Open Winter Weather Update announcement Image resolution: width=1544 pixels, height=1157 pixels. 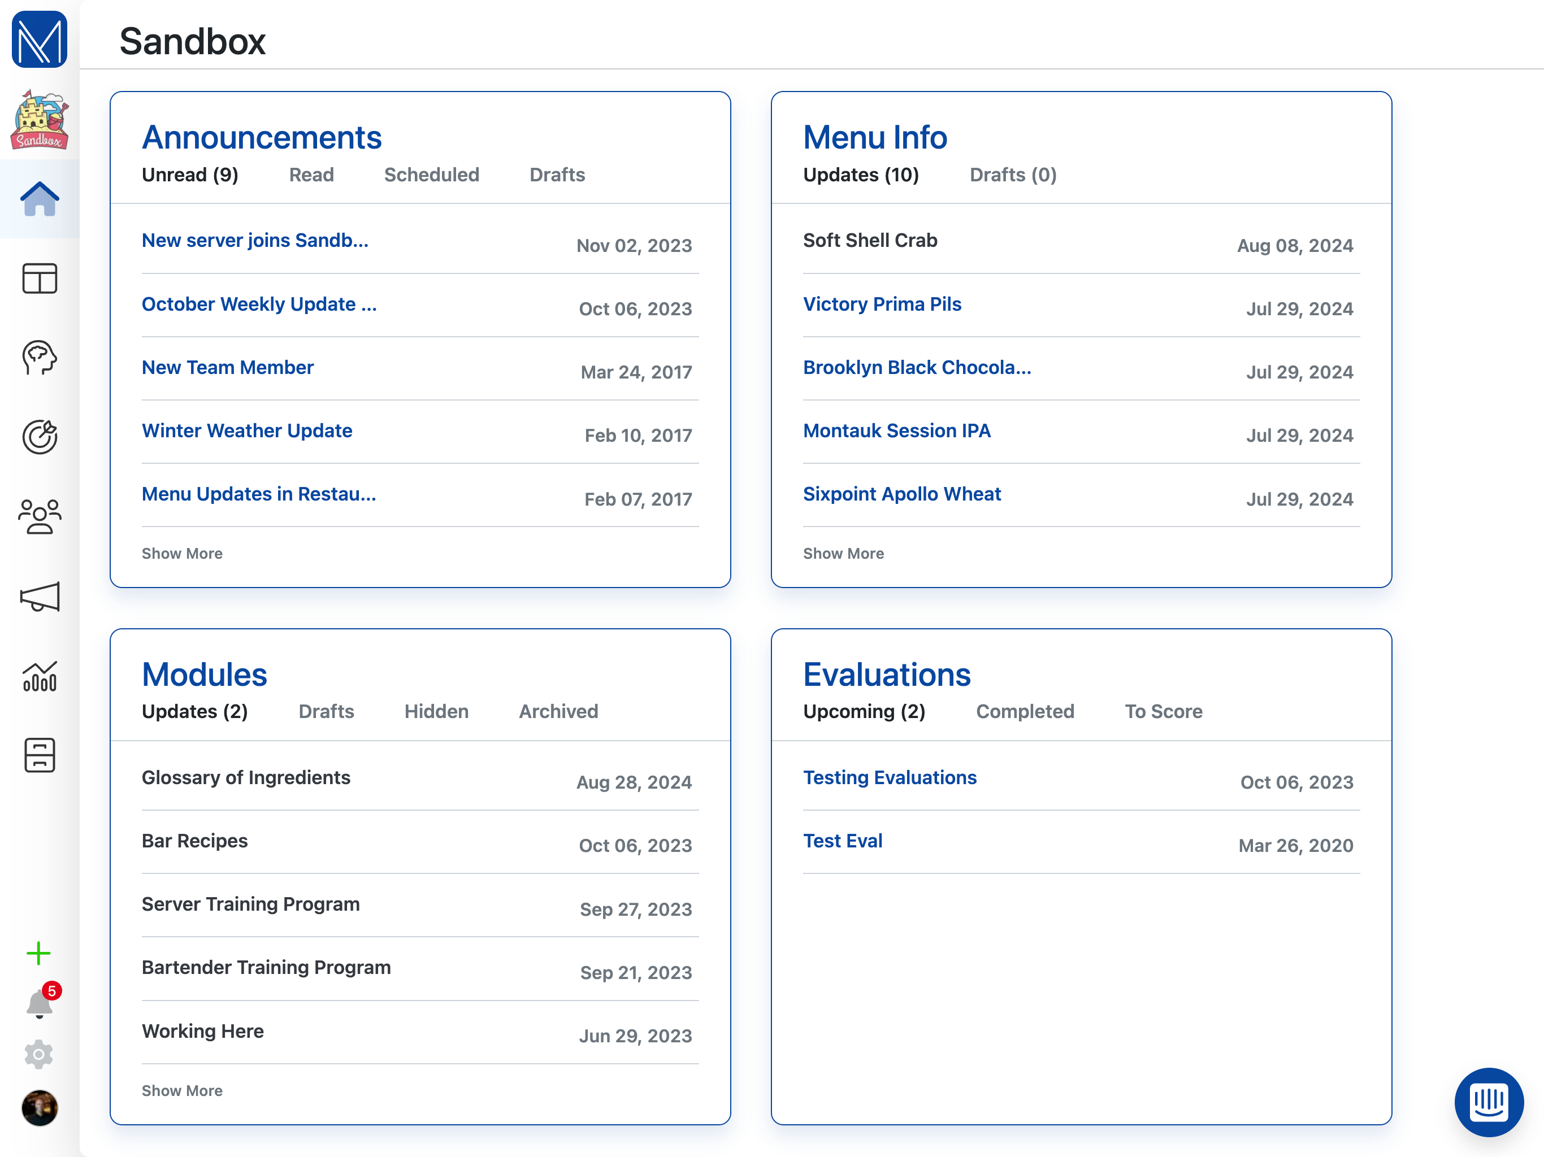pyautogui.click(x=247, y=430)
